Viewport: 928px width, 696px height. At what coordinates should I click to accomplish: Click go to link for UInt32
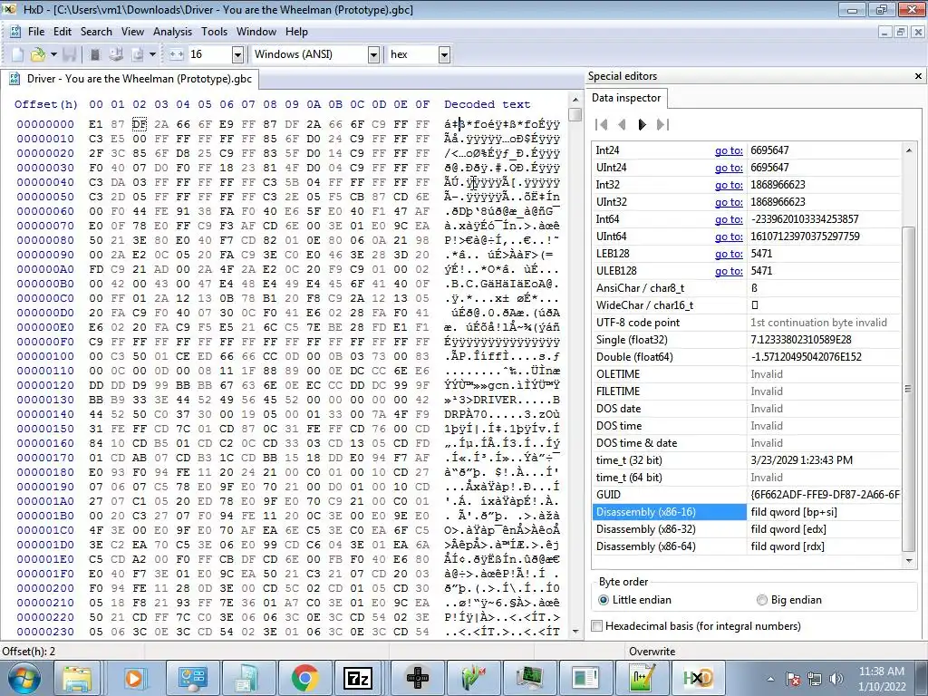[x=729, y=202]
